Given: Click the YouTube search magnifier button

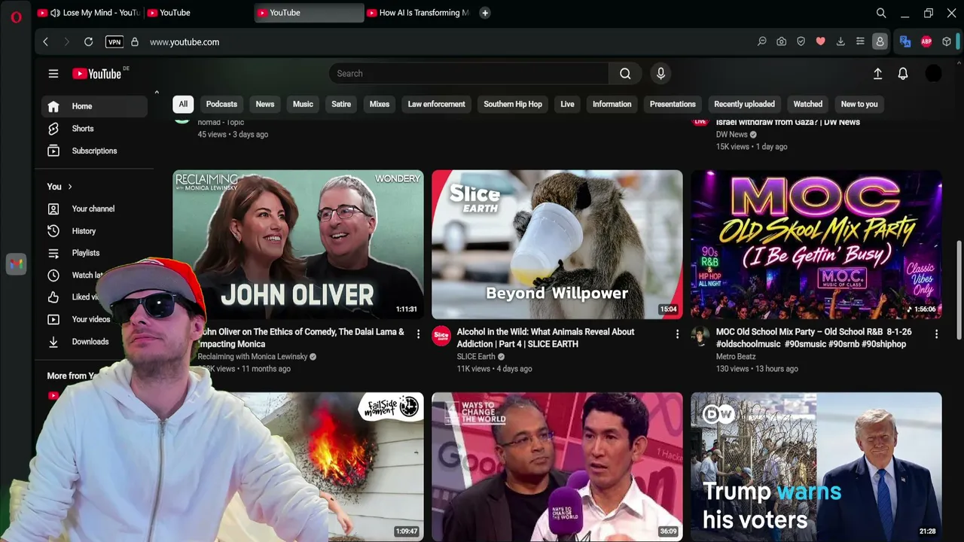Looking at the screenshot, I should point(625,74).
